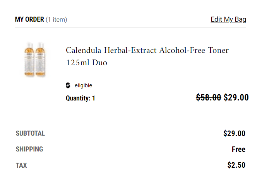Click the Edit My Bag link
The width and height of the screenshot is (262, 182).
(x=228, y=19)
